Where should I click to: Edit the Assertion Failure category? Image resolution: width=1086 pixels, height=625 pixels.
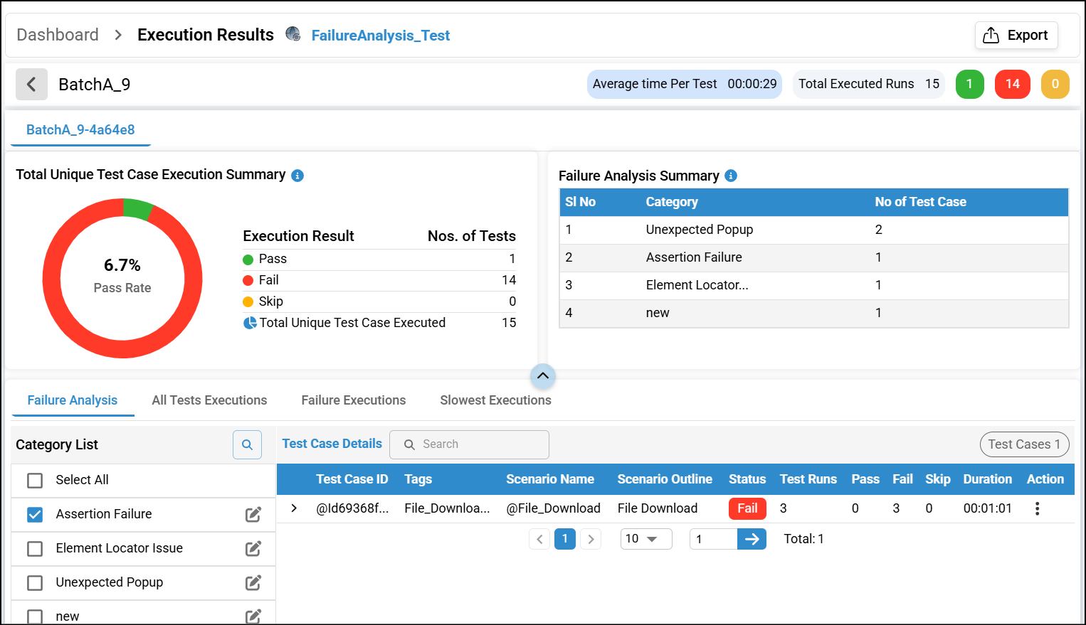coord(253,514)
